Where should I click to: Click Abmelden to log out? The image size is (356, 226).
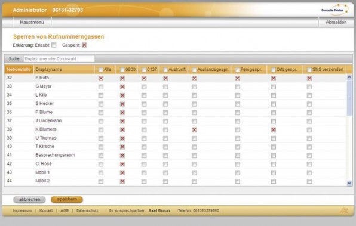(336, 23)
